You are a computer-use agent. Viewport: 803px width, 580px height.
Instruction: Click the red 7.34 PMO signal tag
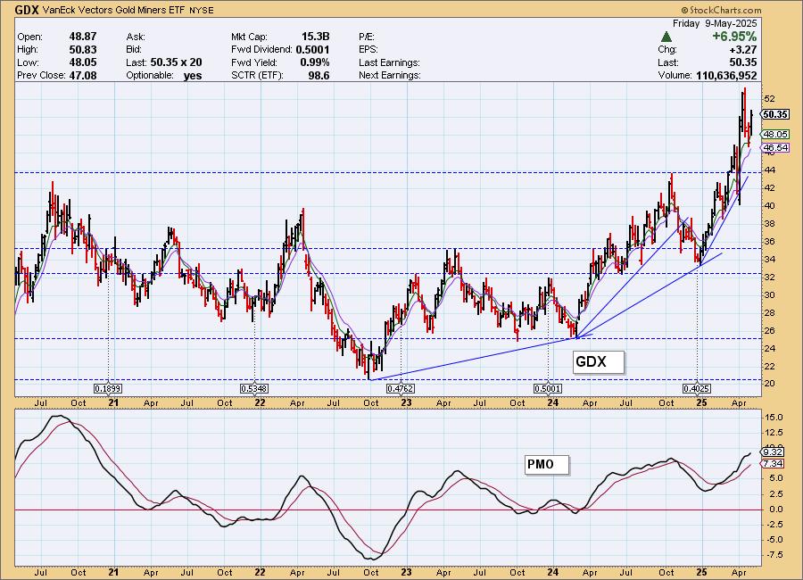[773, 464]
